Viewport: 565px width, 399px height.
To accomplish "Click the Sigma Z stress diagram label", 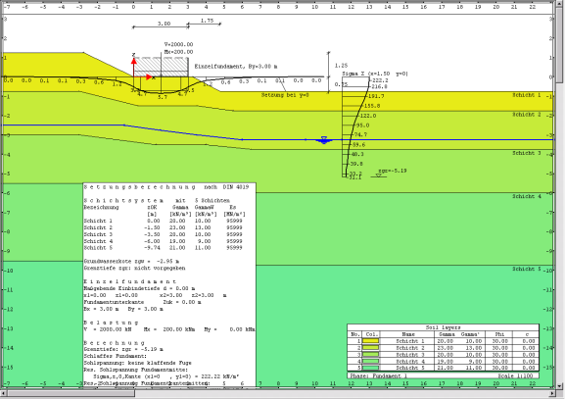I will point(375,74).
